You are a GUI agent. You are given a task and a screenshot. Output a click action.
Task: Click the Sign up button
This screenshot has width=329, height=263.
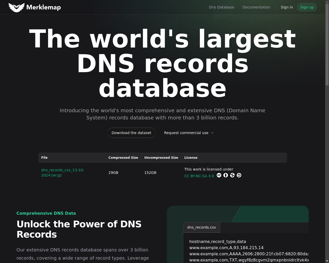coord(307,7)
